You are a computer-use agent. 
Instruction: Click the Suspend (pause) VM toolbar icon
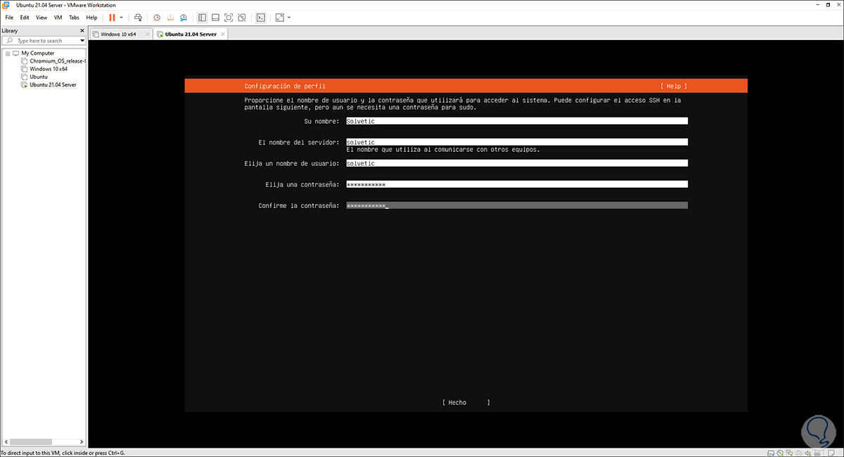click(x=112, y=17)
